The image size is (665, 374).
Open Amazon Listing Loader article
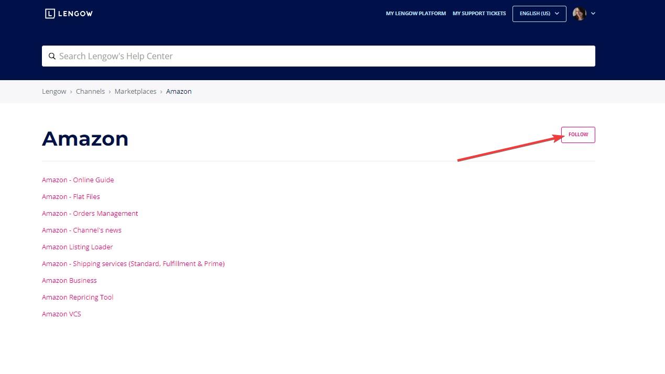78,247
